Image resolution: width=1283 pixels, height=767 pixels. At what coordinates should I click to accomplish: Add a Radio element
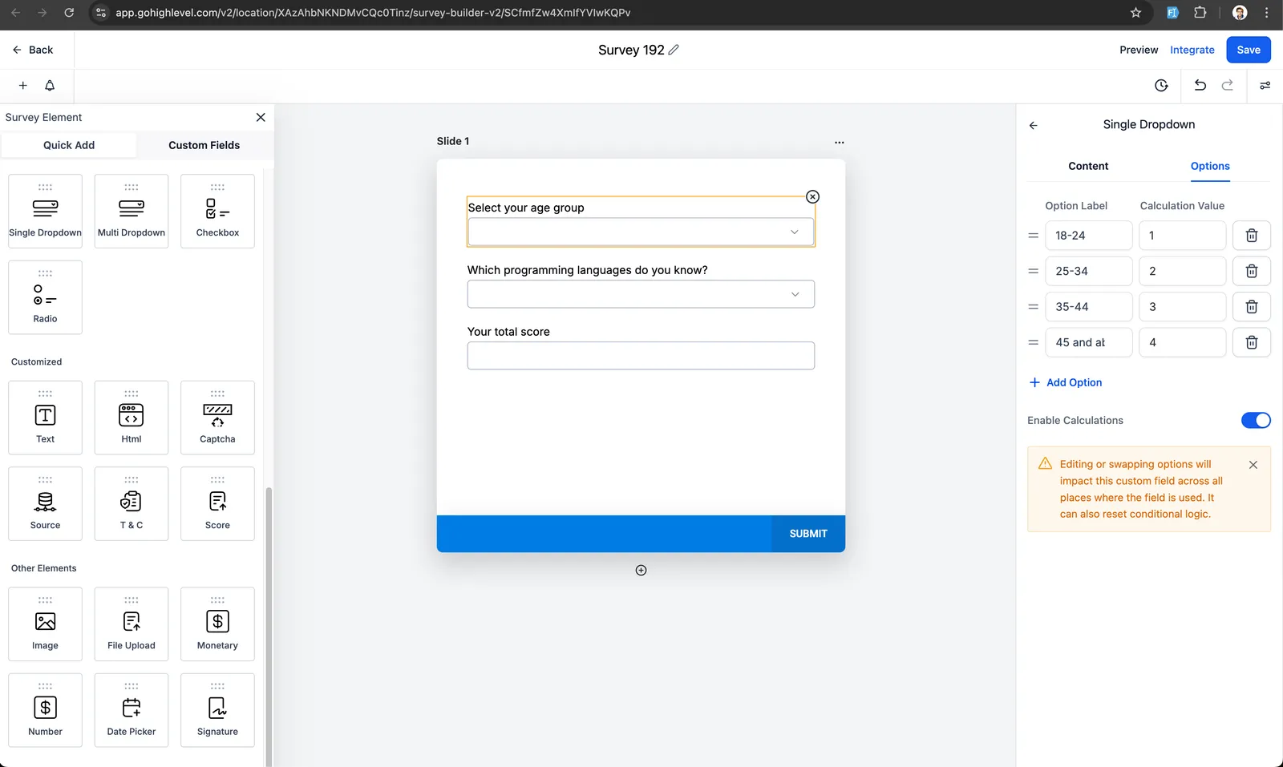click(x=45, y=297)
